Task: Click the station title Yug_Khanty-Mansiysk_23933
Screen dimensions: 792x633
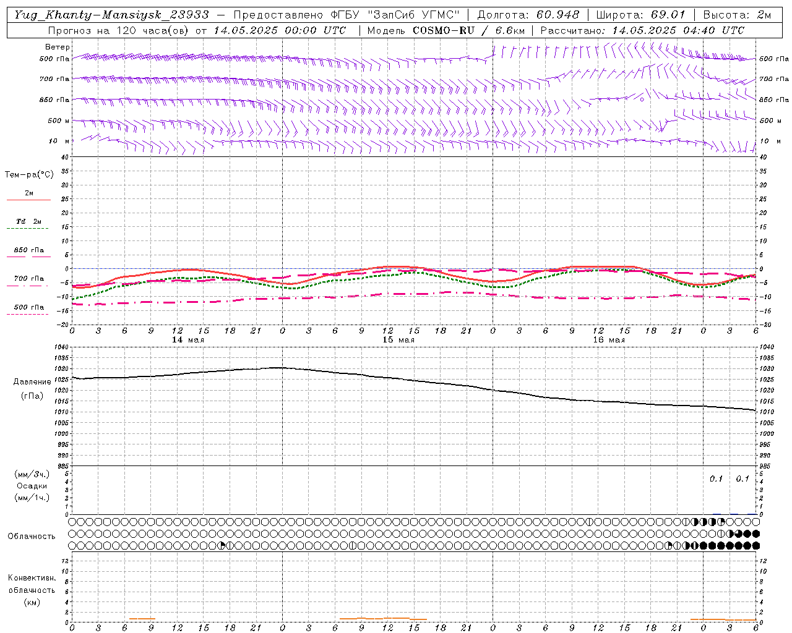Action: coord(112,15)
